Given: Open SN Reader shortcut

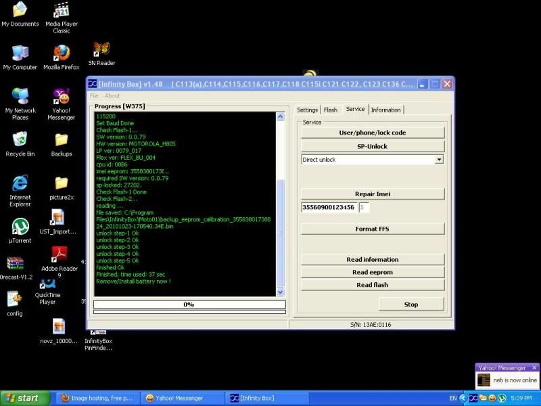Looking at the screenshot, I should tap(101, 53).
